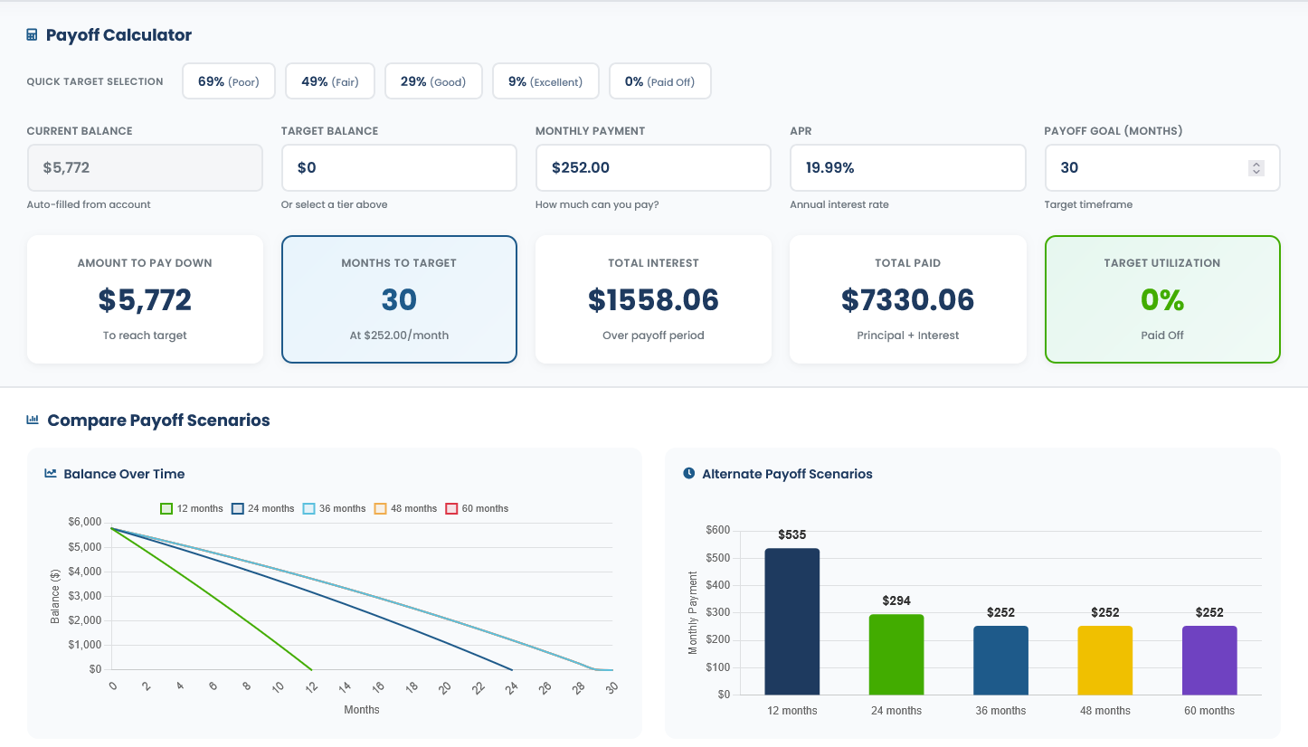1308x747 pixels.
Task: Increment the Payoff Goal using the up stepper arrow
Action: (x=1256, y=162)
